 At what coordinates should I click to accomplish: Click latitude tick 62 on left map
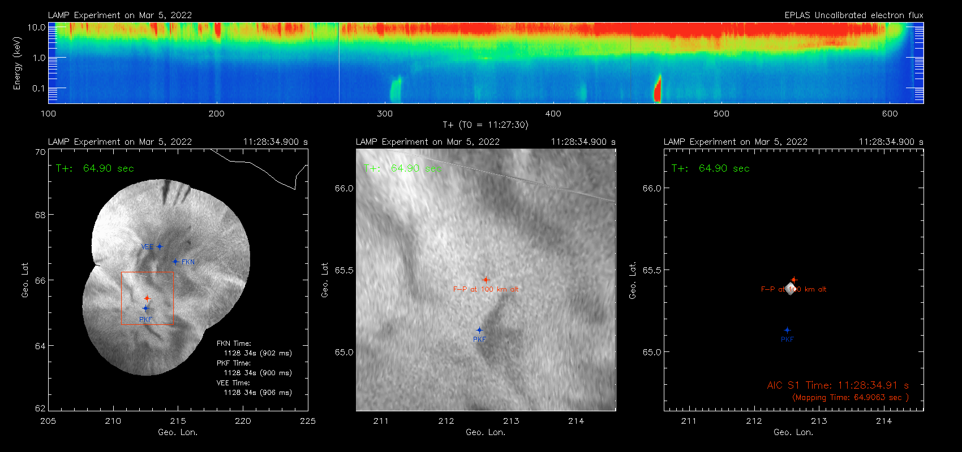[40, 408]
